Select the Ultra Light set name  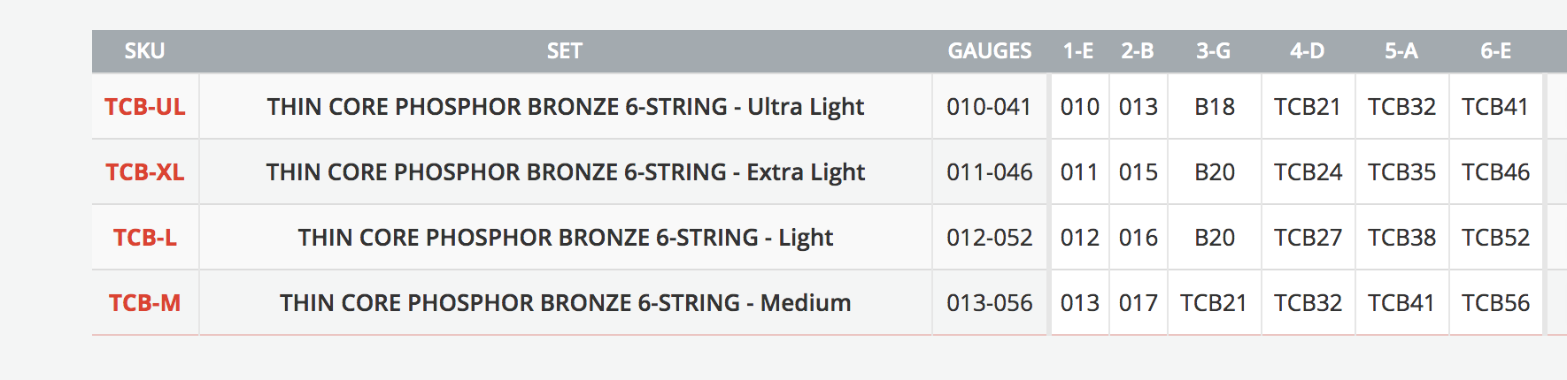(x=566, y=107)
